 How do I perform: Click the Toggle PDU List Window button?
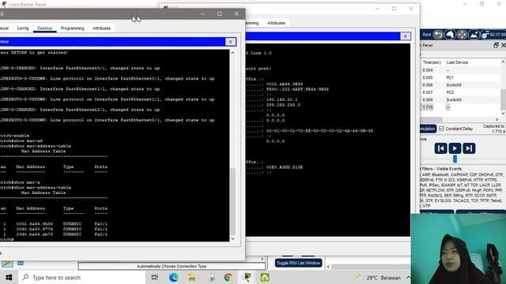[299, 263]
